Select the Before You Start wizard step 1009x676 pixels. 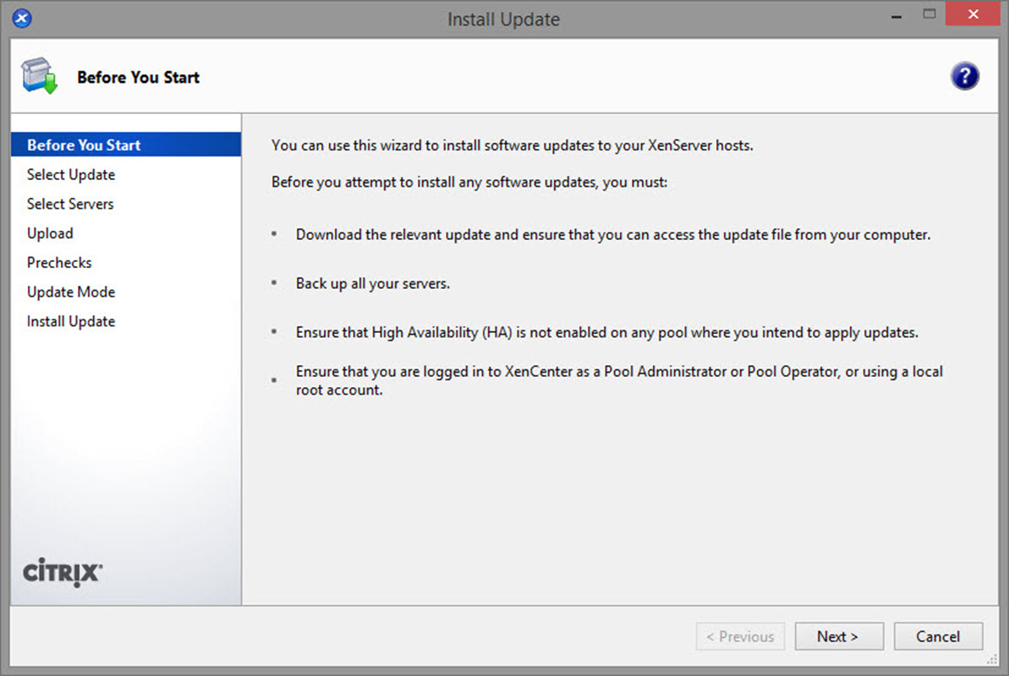[x=126, y=144]
